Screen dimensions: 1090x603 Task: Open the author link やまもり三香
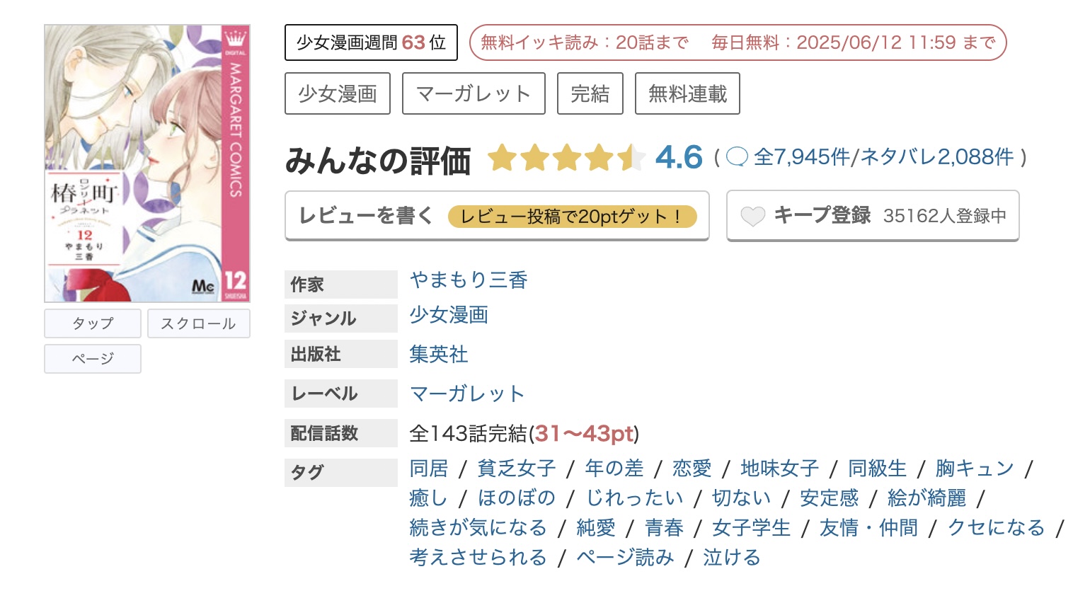[x=469, y=280]
